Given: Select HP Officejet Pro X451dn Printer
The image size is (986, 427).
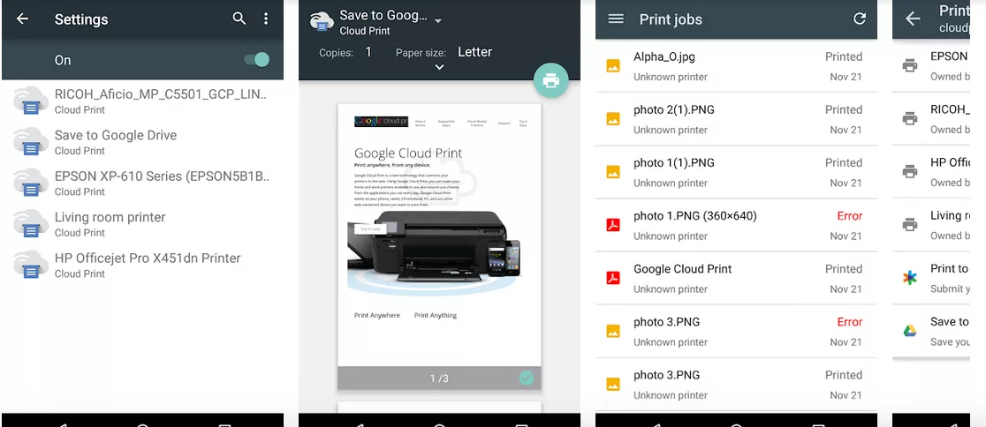Looking at the screenshot, I should click(x=142, y=265).
